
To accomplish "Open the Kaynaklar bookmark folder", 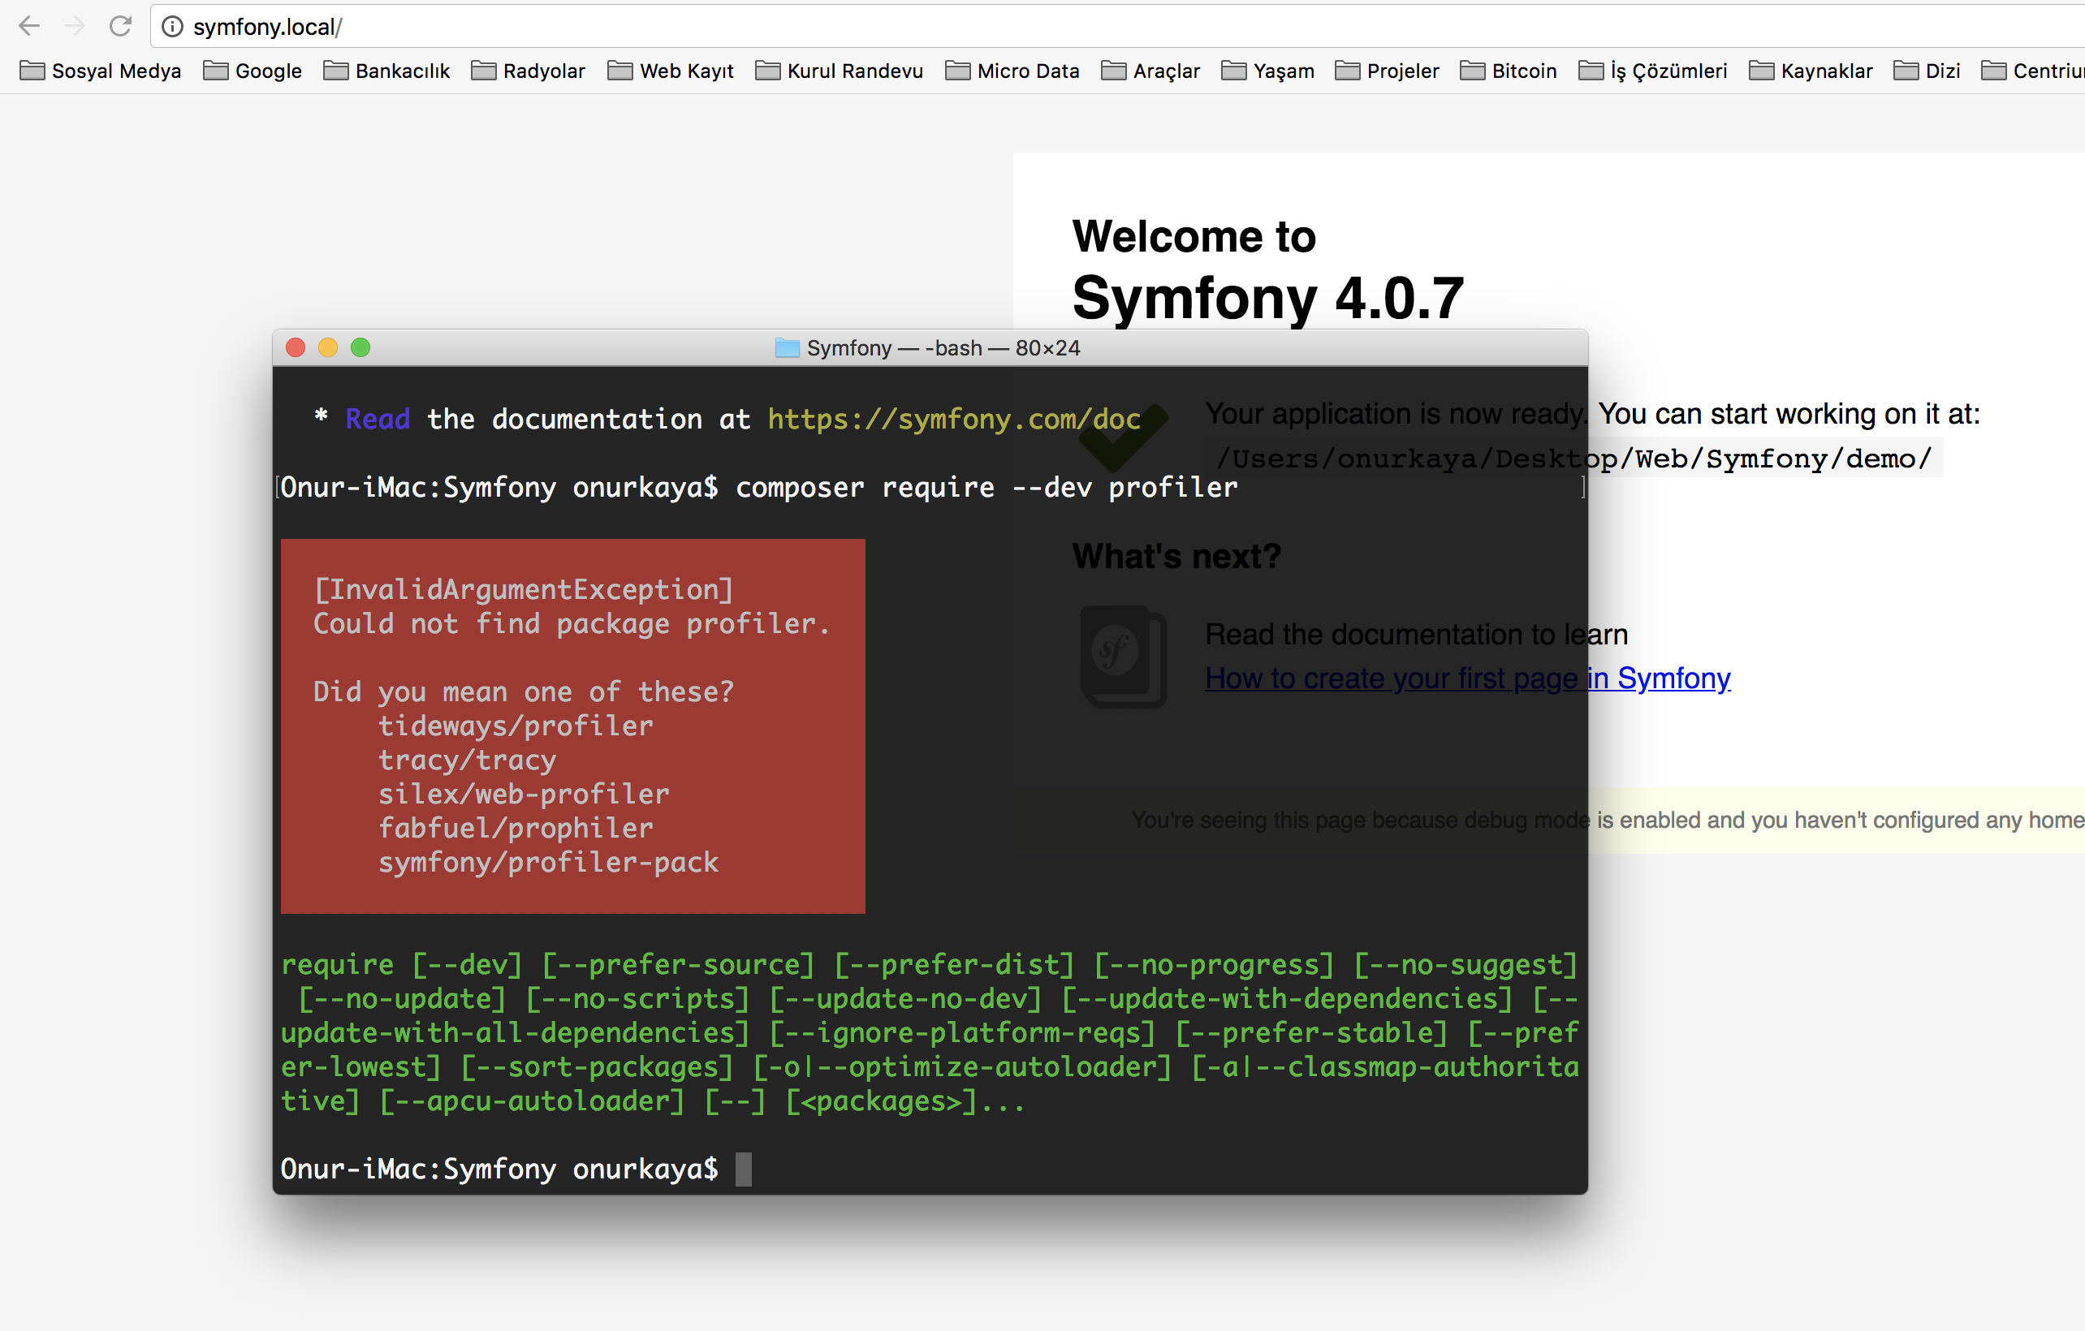I will [1811, 71].
